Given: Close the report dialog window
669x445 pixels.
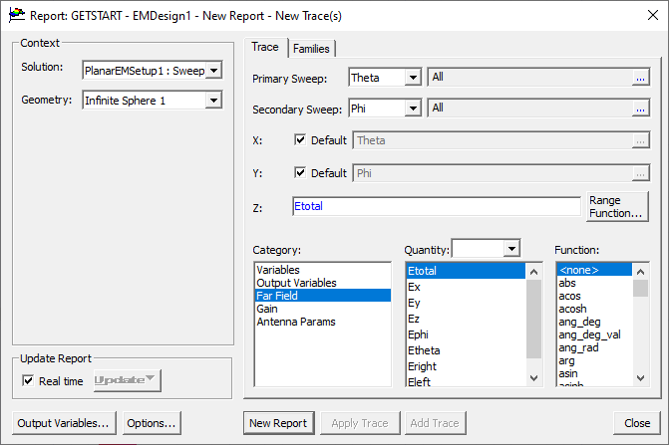Looking at the screenshot, I should [653, 15].
